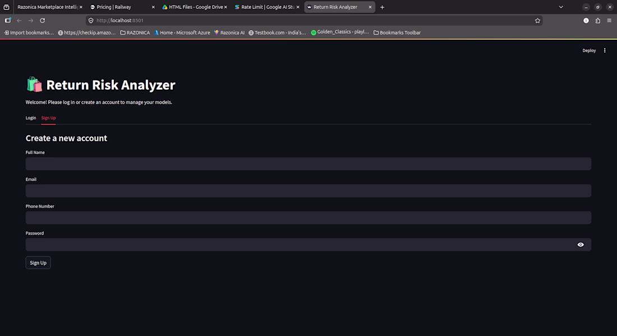
Task: Toggle password visibility eye icon
Action: (581, 244)
